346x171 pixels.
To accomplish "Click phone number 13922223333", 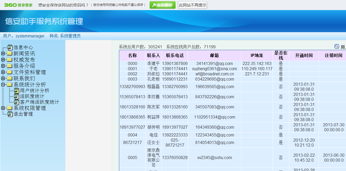I will 175,135.
